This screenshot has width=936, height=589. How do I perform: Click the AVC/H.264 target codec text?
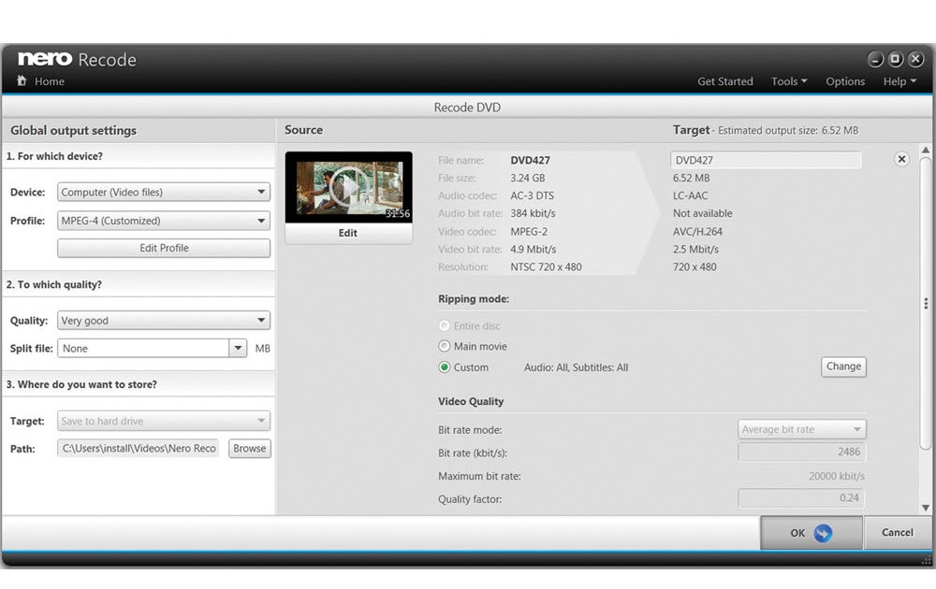click(697, 231)
